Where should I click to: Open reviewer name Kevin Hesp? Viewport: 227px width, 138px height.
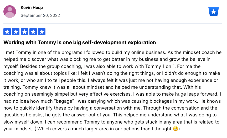pos(32,8)
